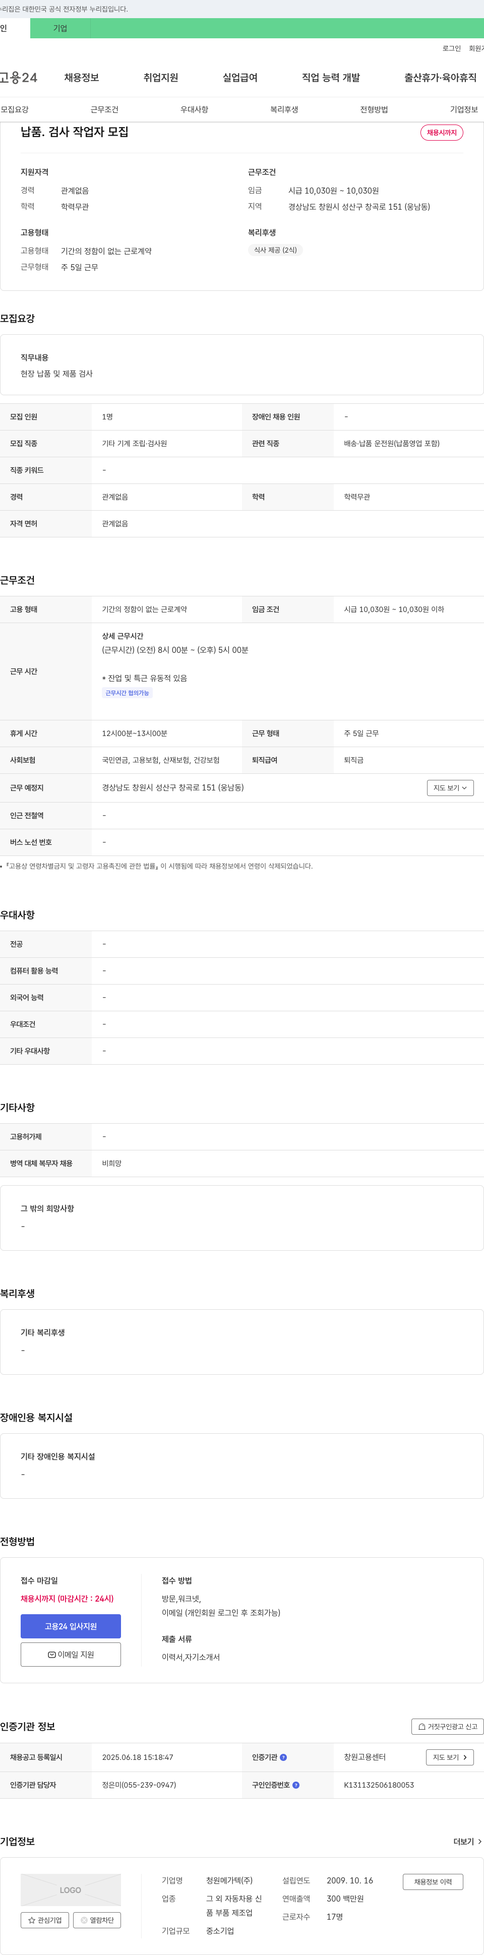This screenshot has height=1955, width=484.
Task: Open the 취업지원 menu
Action: (161, 78)
